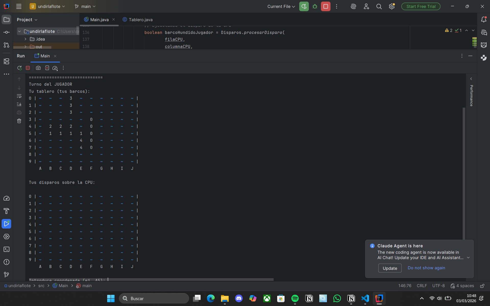
Task: Open the Notifications bell icon
Action: (484, 20)
